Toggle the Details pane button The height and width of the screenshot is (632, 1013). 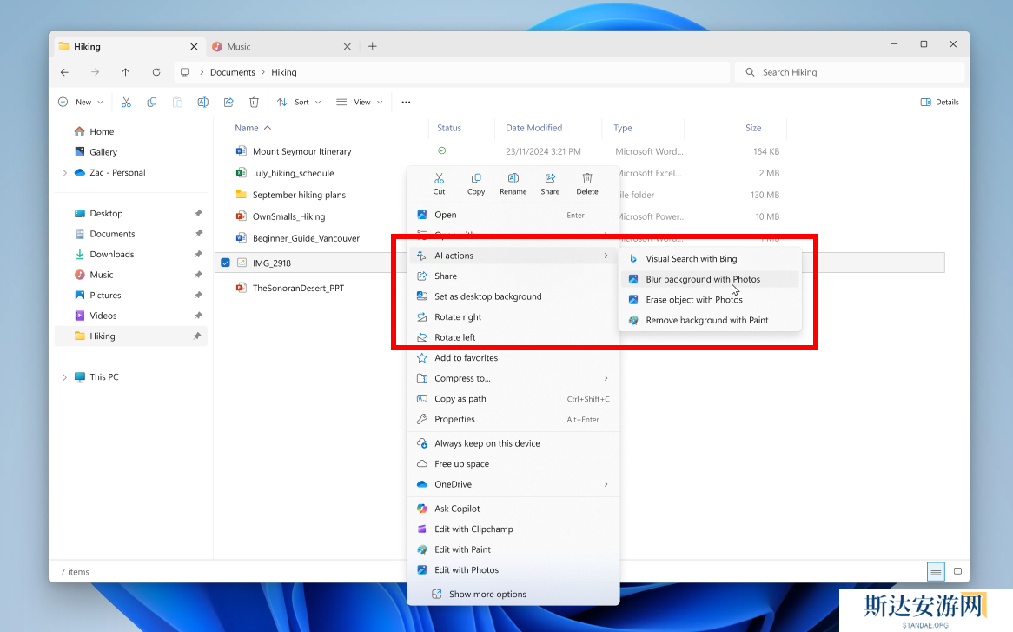(x=939, y=102)
